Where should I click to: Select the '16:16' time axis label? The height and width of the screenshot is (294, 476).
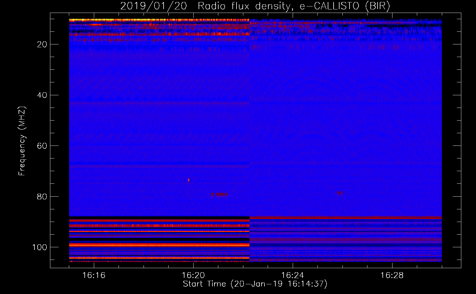pyautogui.click(x=94, y=275)
